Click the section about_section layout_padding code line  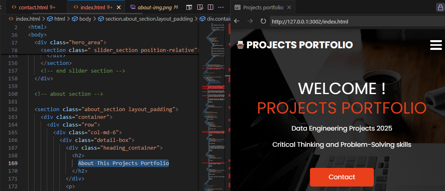106,109
